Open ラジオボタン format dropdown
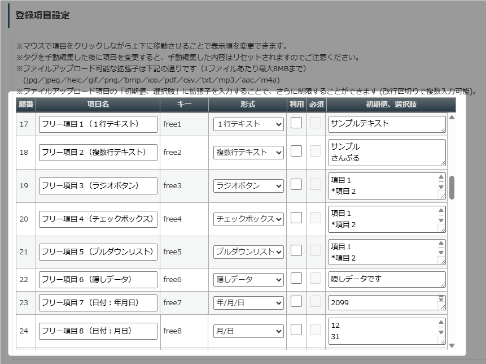This screenshot has height=364, width=486. [x=248, y=186]
